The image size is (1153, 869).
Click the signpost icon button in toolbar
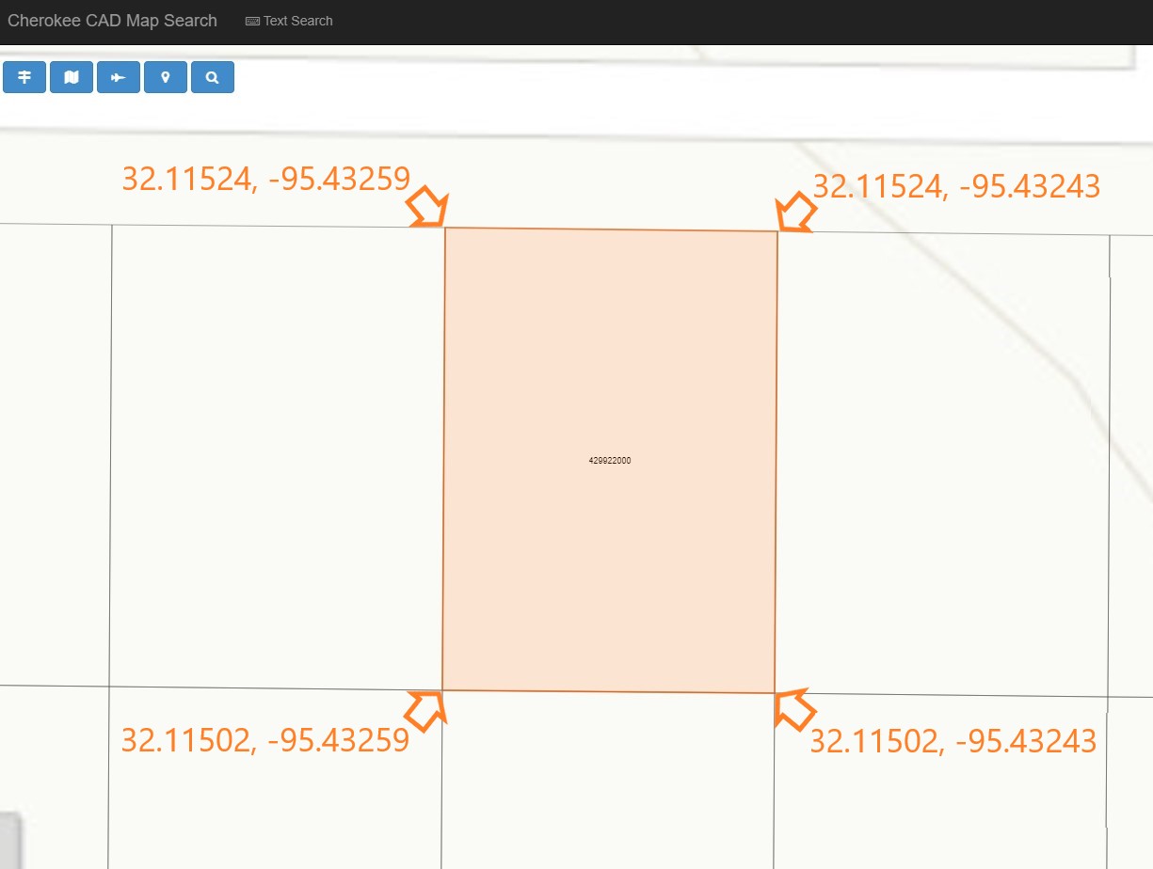coord(24,77)
